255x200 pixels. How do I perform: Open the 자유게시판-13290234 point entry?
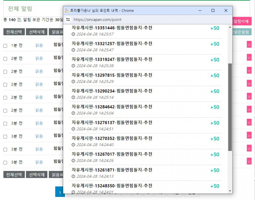(x=112, y=91)
